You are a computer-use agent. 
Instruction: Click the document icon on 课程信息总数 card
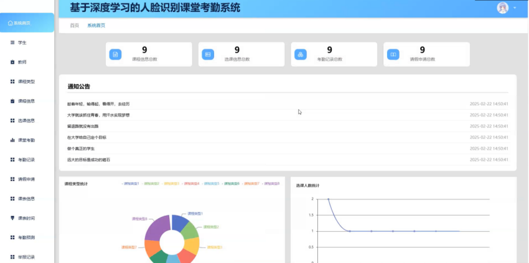[x=115, y=54]
